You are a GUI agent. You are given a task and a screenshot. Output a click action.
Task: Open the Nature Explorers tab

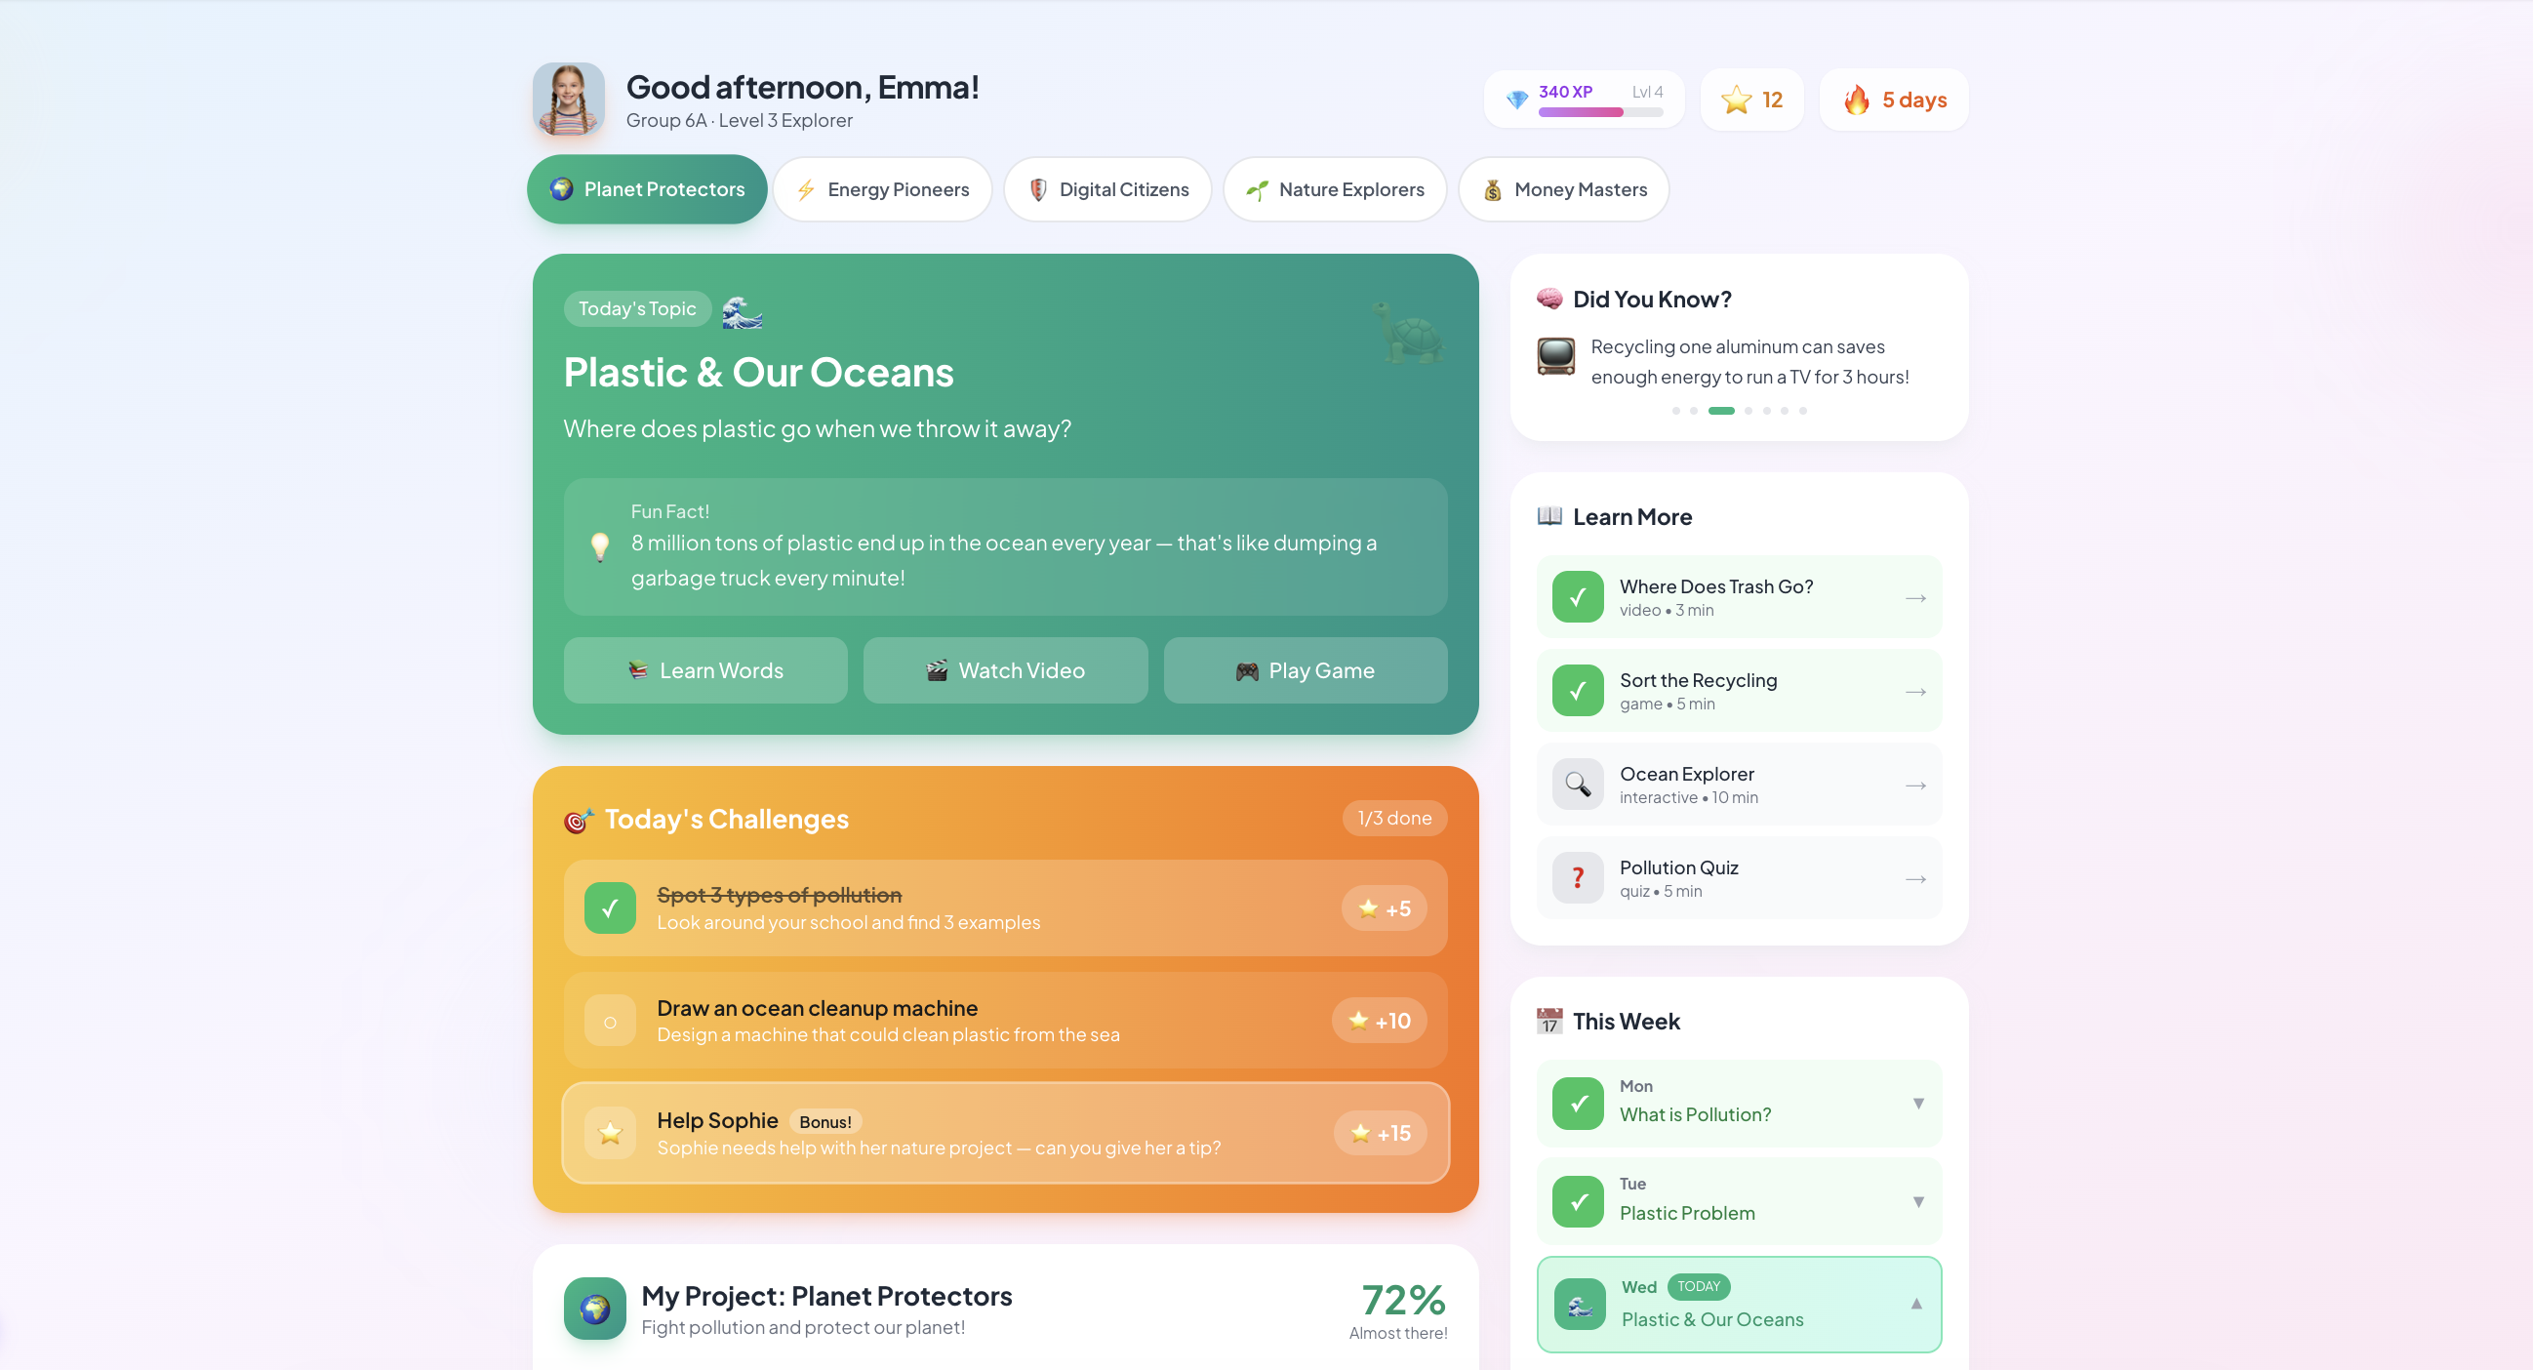tap(1335, 189)
